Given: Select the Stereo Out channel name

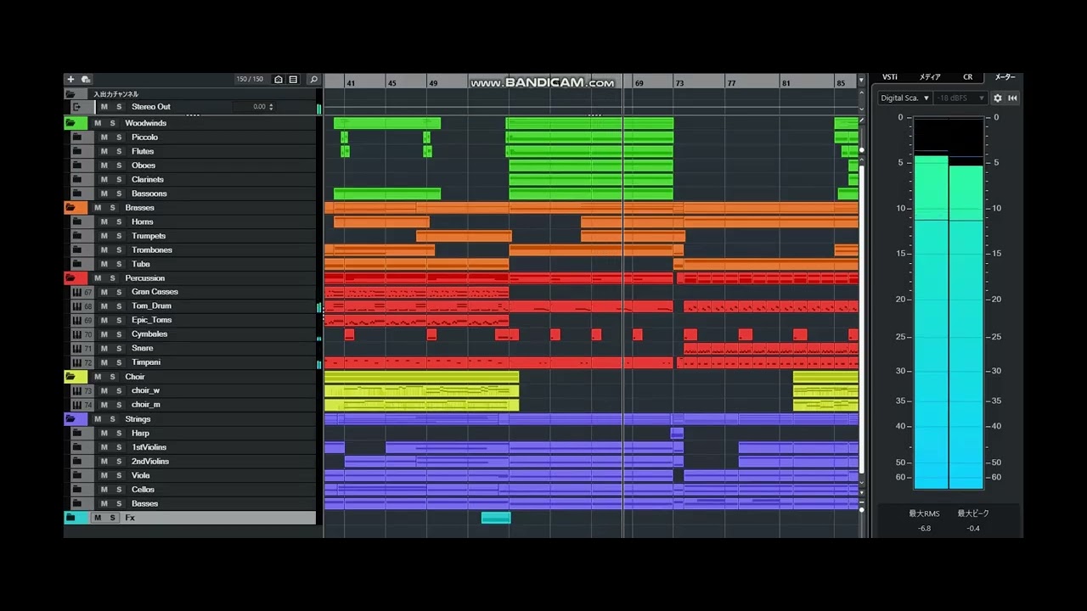Looking at the screenshot, I should click(x=151, y=107).
